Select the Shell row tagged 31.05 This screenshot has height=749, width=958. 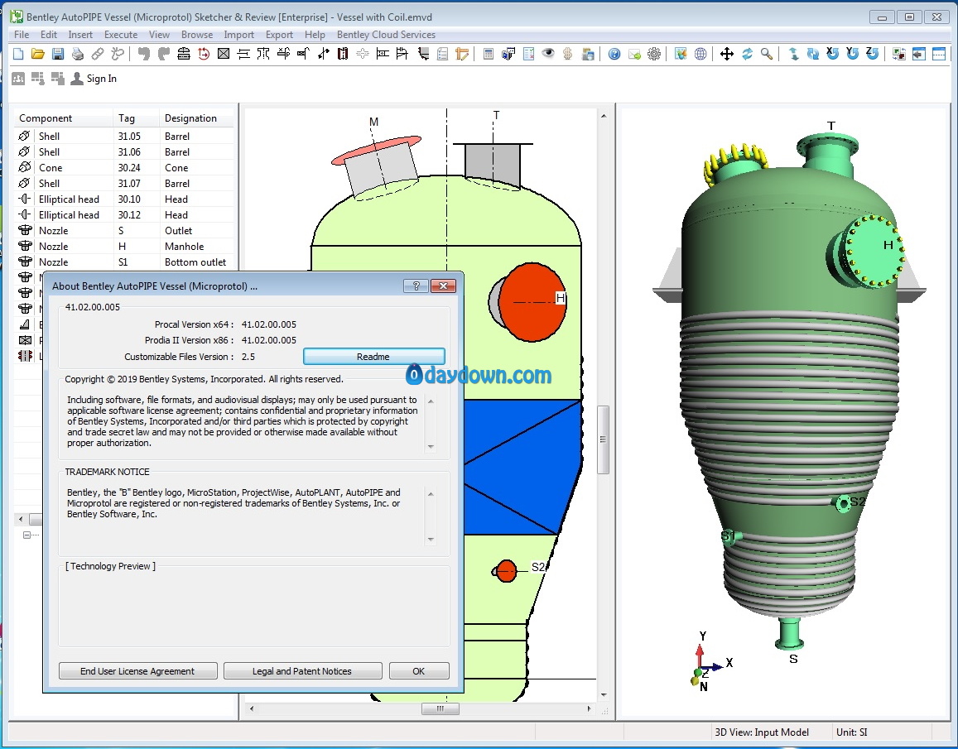(123, 136)
